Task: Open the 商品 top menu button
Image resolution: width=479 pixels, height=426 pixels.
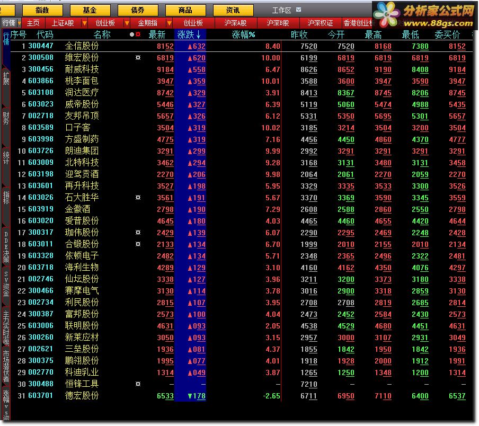Action: pyautogui.click(x=185, y=11)
